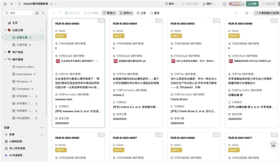Click 添加记录 to add a record

pyautogui.click(x=72, y=13)
